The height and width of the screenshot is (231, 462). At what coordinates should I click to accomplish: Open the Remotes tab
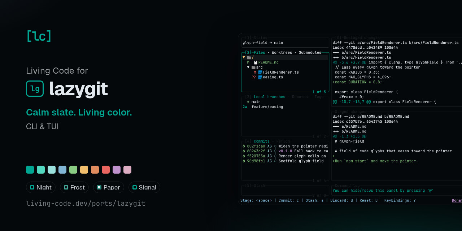coord(300,97)
